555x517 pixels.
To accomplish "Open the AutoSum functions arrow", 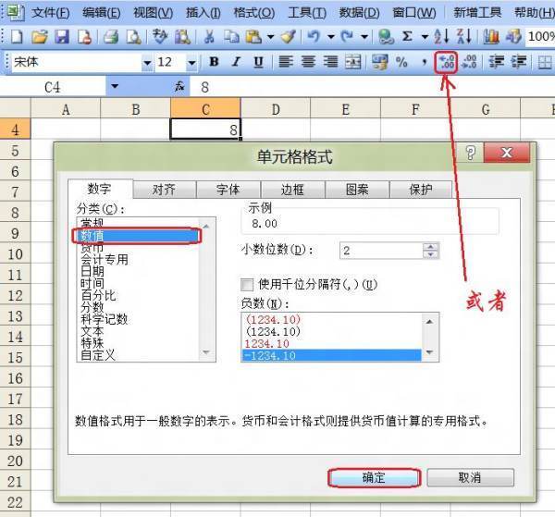I will 425,36.
